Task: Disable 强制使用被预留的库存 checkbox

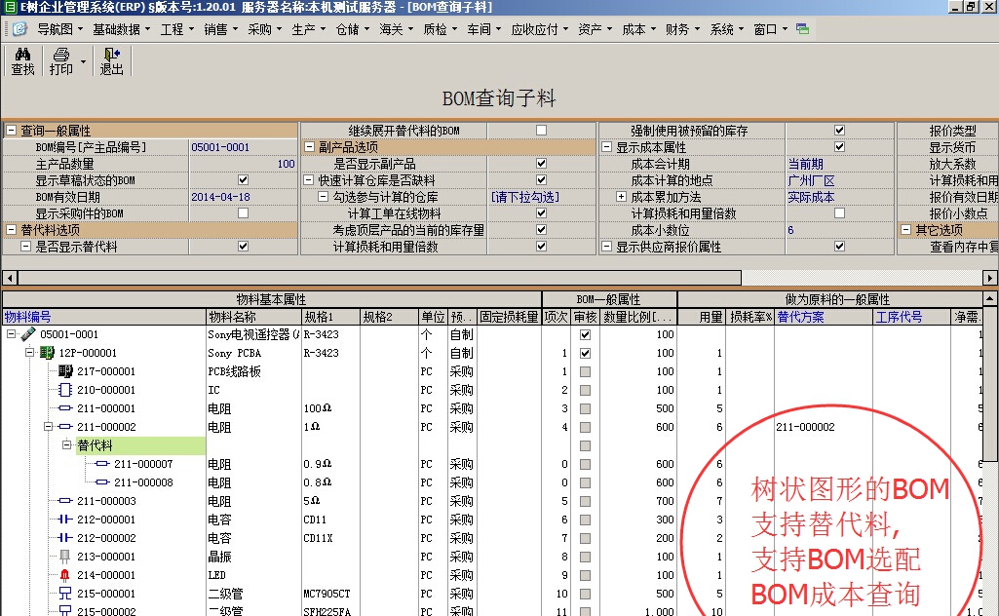Action: (x=840, y=130)
